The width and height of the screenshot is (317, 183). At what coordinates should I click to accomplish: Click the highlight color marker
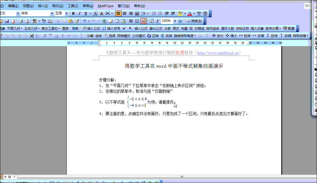pos(180,13)
